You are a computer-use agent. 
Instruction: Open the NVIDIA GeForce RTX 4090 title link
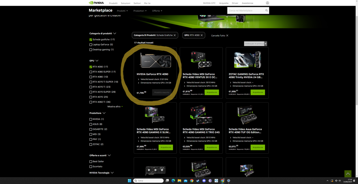[x=152, y=74]
